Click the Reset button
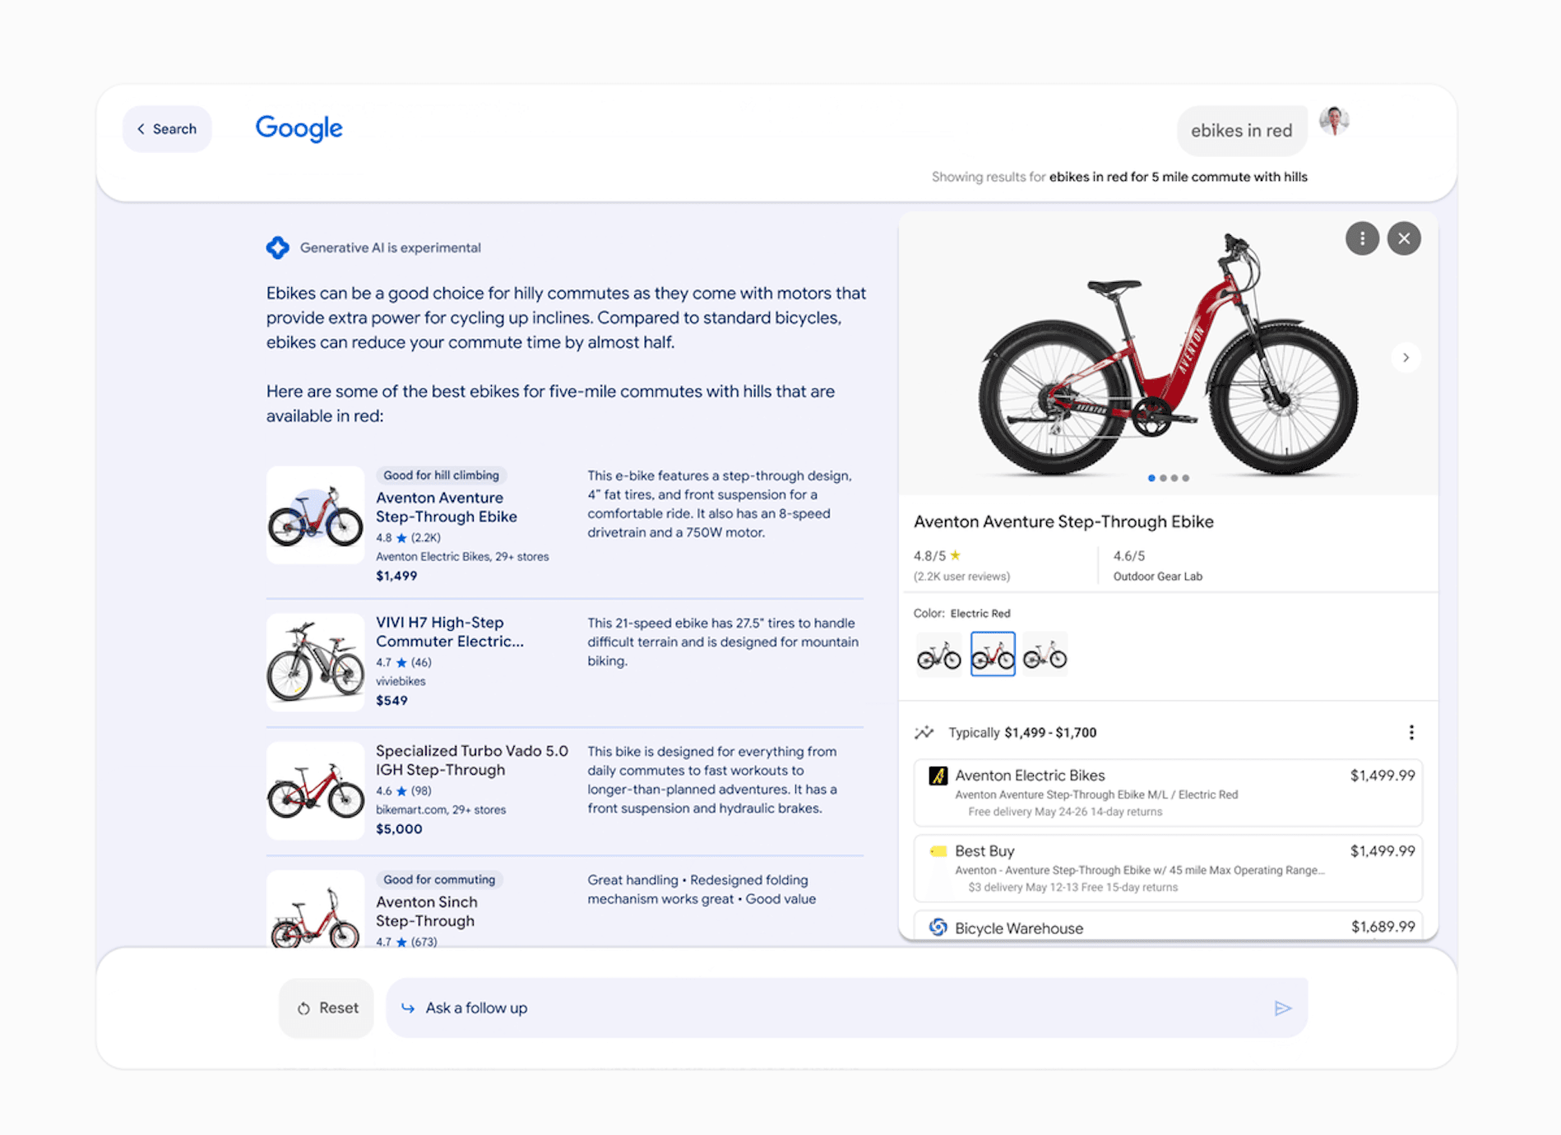 coord(326,1007)
